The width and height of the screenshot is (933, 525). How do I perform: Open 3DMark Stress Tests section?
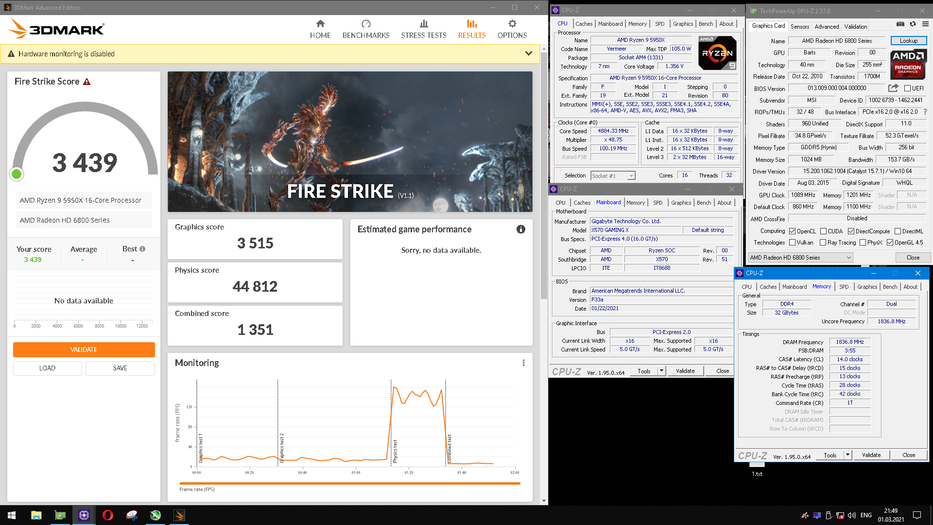pyautogui.click(x=424, y=29)
